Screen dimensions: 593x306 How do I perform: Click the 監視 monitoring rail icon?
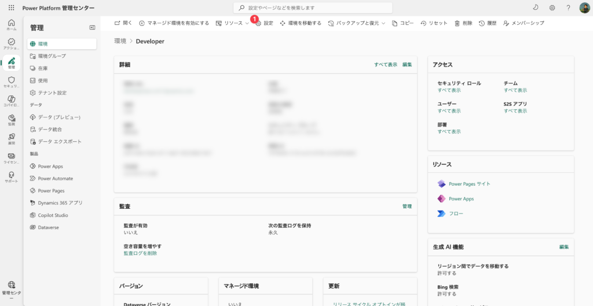tap(11, 120)
